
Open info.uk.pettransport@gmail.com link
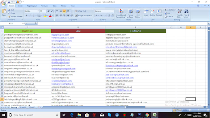pyautogui.click(x=121, y=47)
